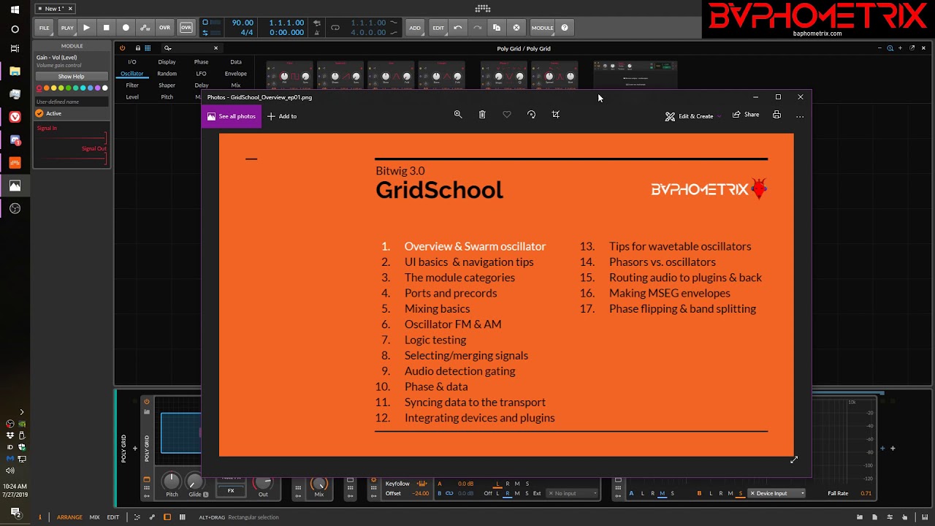Click the 4/4 time signature field
The height and width of the screenshot is (526, 935).
click(247, 33)
